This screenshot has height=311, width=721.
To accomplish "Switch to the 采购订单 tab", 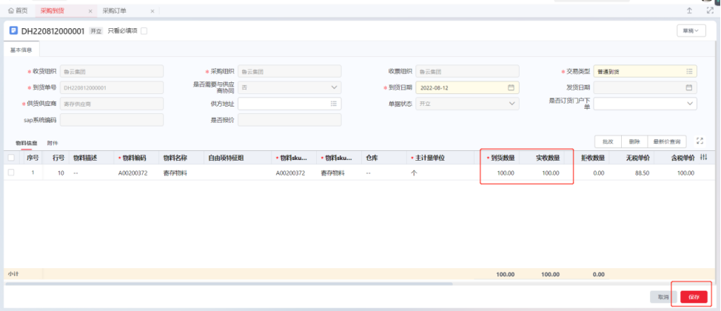I will coord(114,11).
